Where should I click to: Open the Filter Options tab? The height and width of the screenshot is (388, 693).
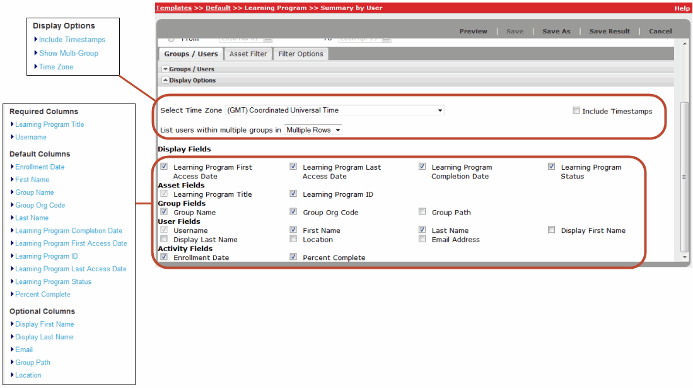click(x=300, y=54)
